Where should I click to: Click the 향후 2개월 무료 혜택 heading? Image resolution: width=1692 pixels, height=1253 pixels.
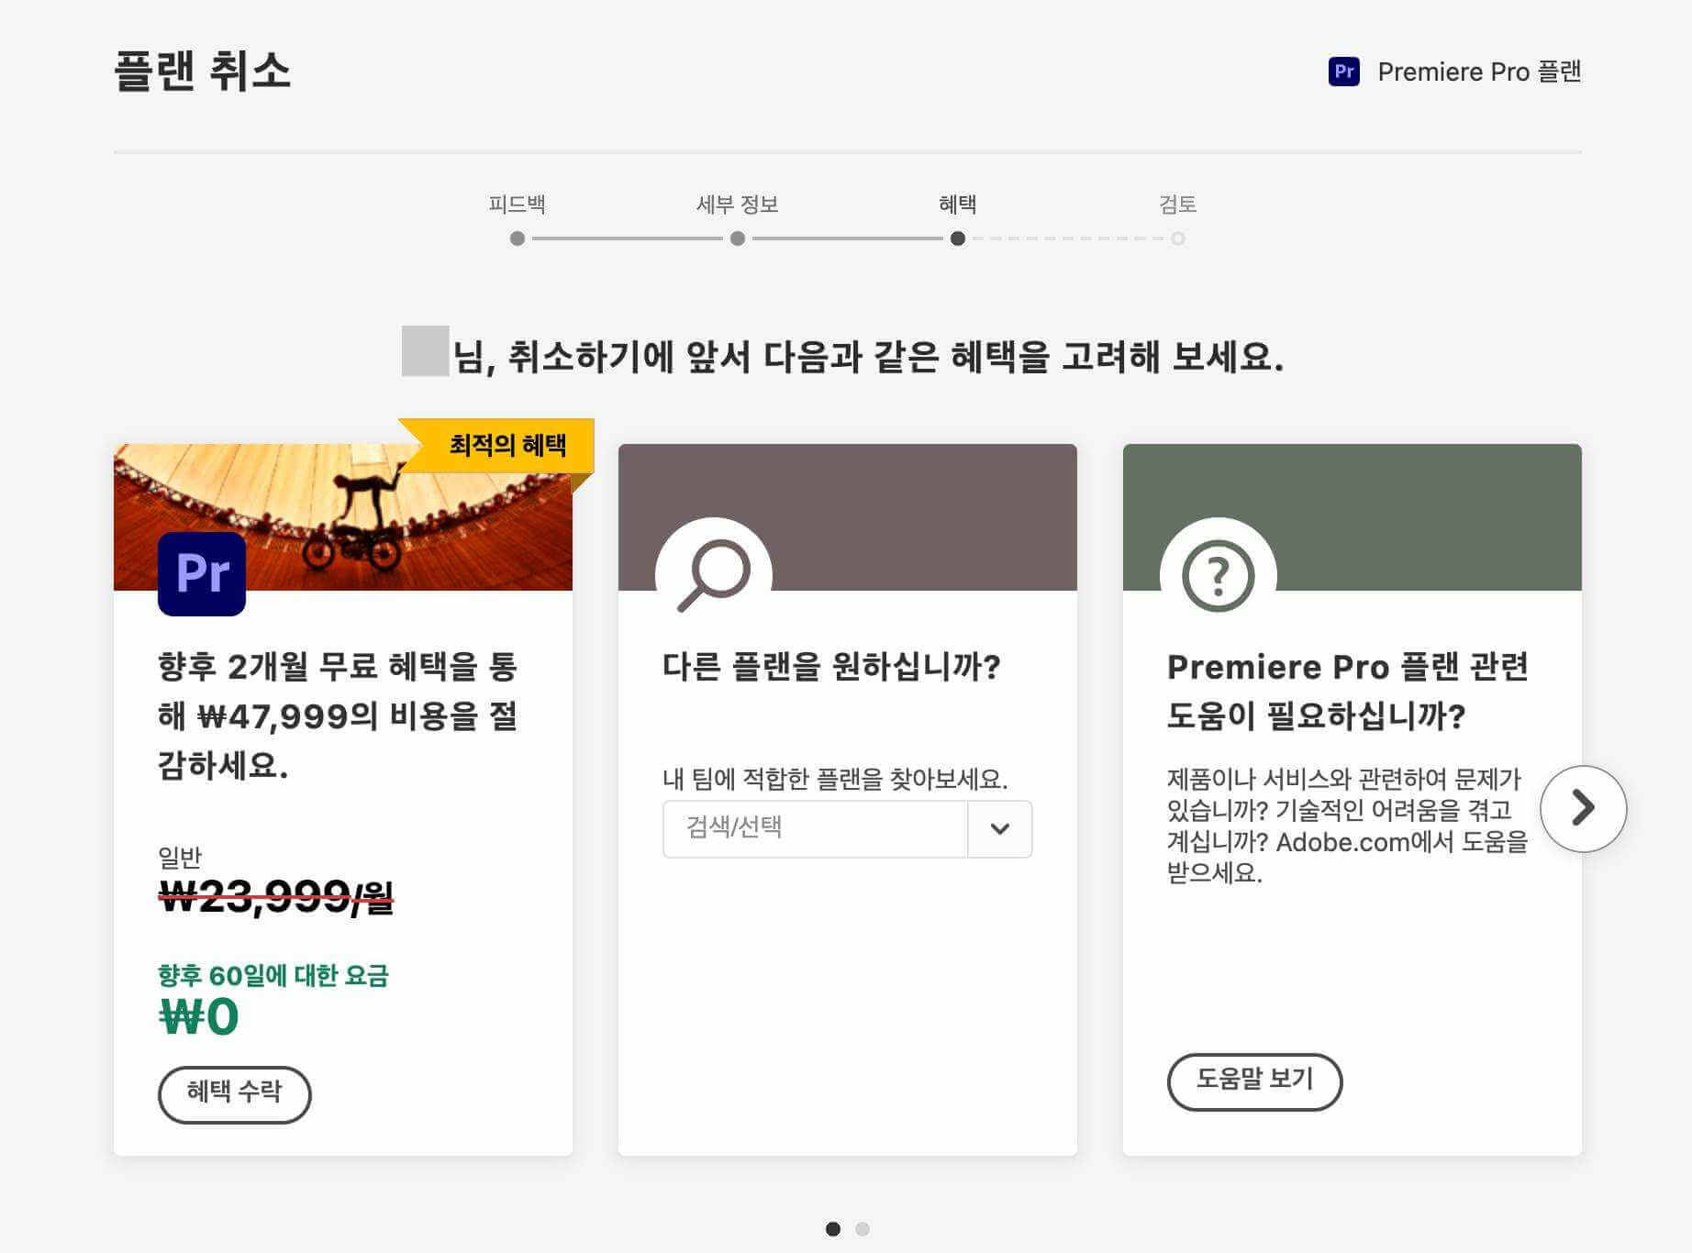[x=338, y=715]
